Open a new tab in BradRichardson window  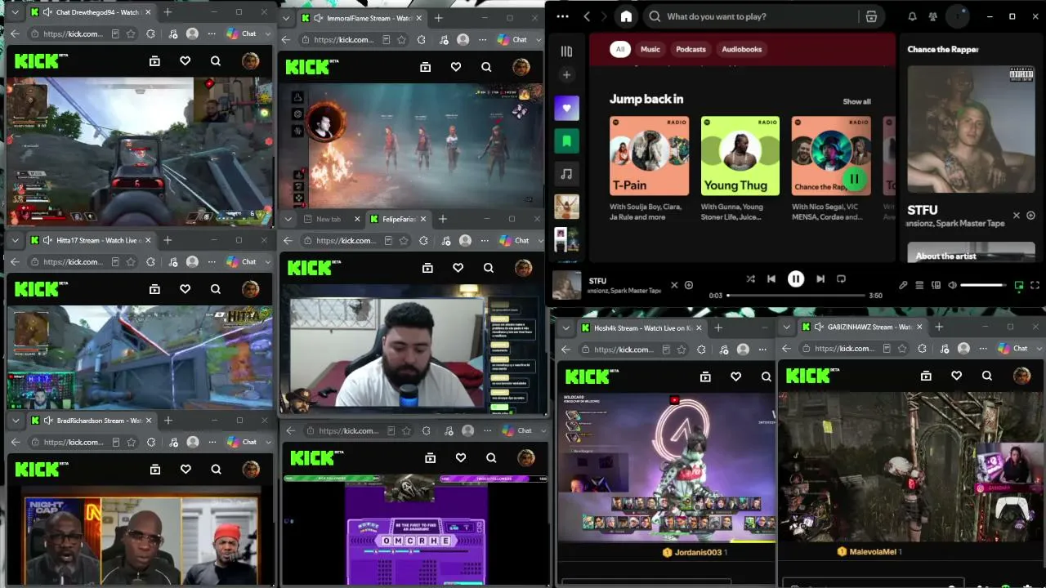tap(168, 421)
